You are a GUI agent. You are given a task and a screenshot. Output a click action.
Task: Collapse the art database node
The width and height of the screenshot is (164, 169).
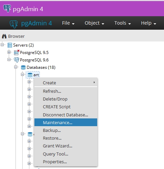pyautogui.click(x=23, y=75)
